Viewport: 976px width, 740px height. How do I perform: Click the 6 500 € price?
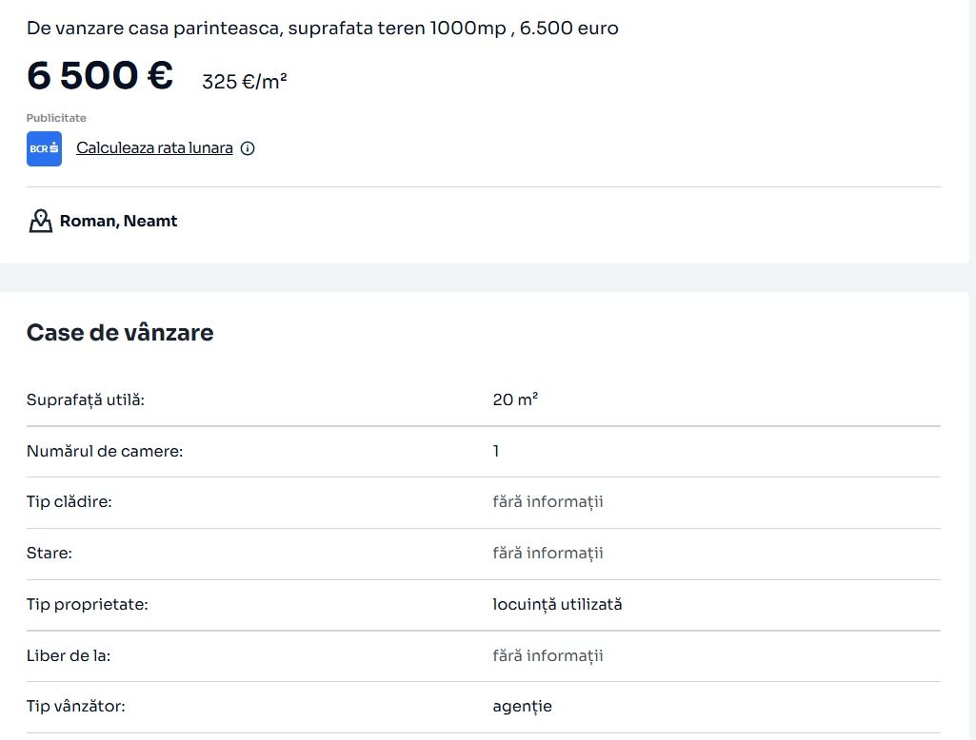100,76
